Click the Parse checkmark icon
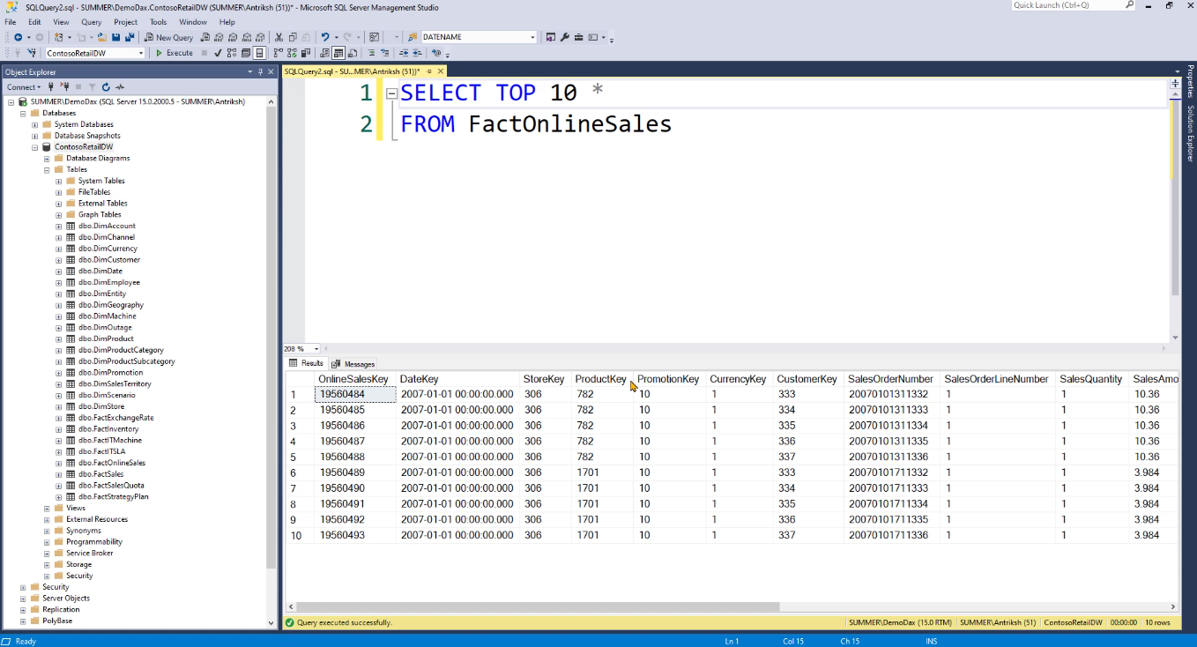This screenshot has height=647, width=1197. pos(218,53)
